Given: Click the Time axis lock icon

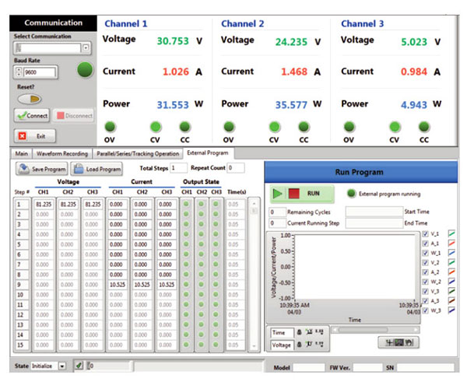Looking at the screenshot, I should pos(299,332).
